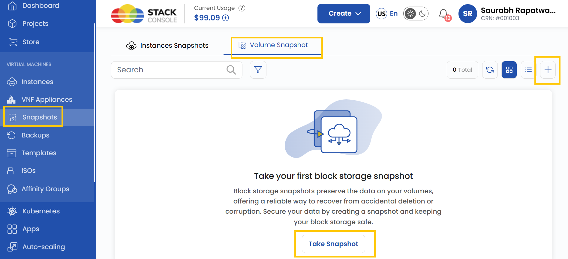This screenshot has height=259, width=568.
Task: Click the Current Usage help icon
Action: (242, 8)
